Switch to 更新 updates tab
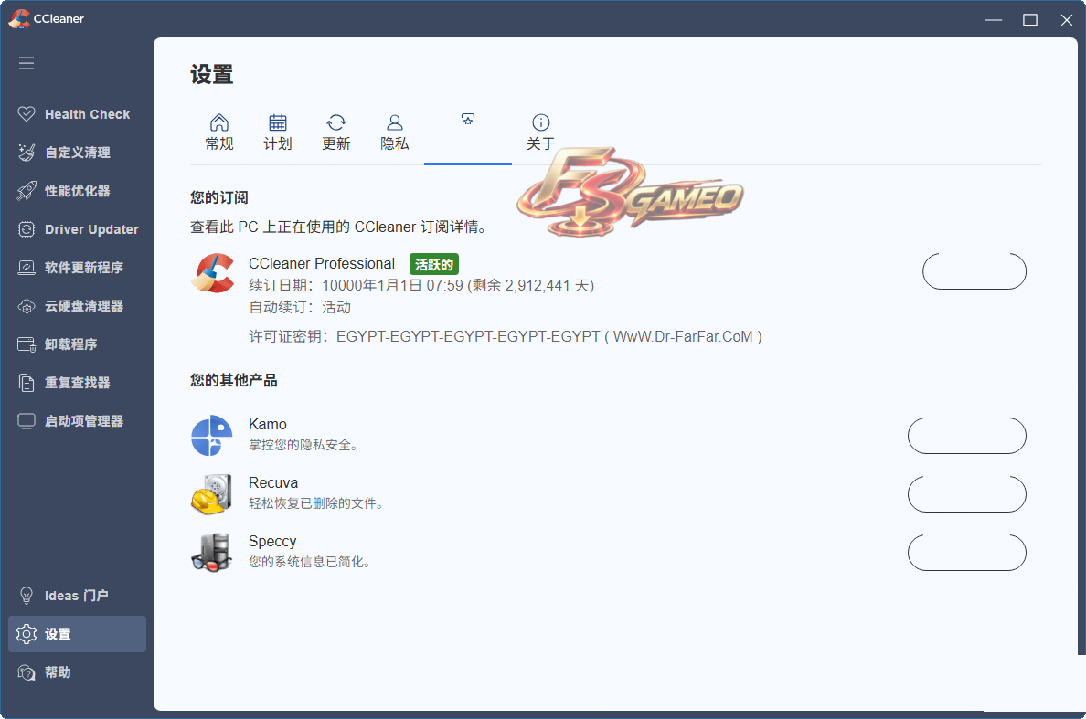1086x719 pixels. [335, 132]
